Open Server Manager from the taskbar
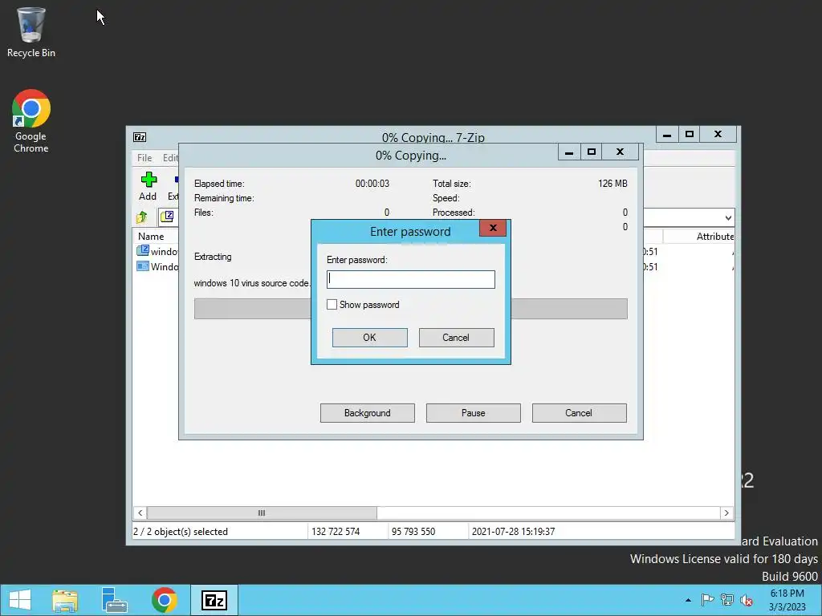The height and width of the screenshot is (616, 822). [x=114, y=600]
